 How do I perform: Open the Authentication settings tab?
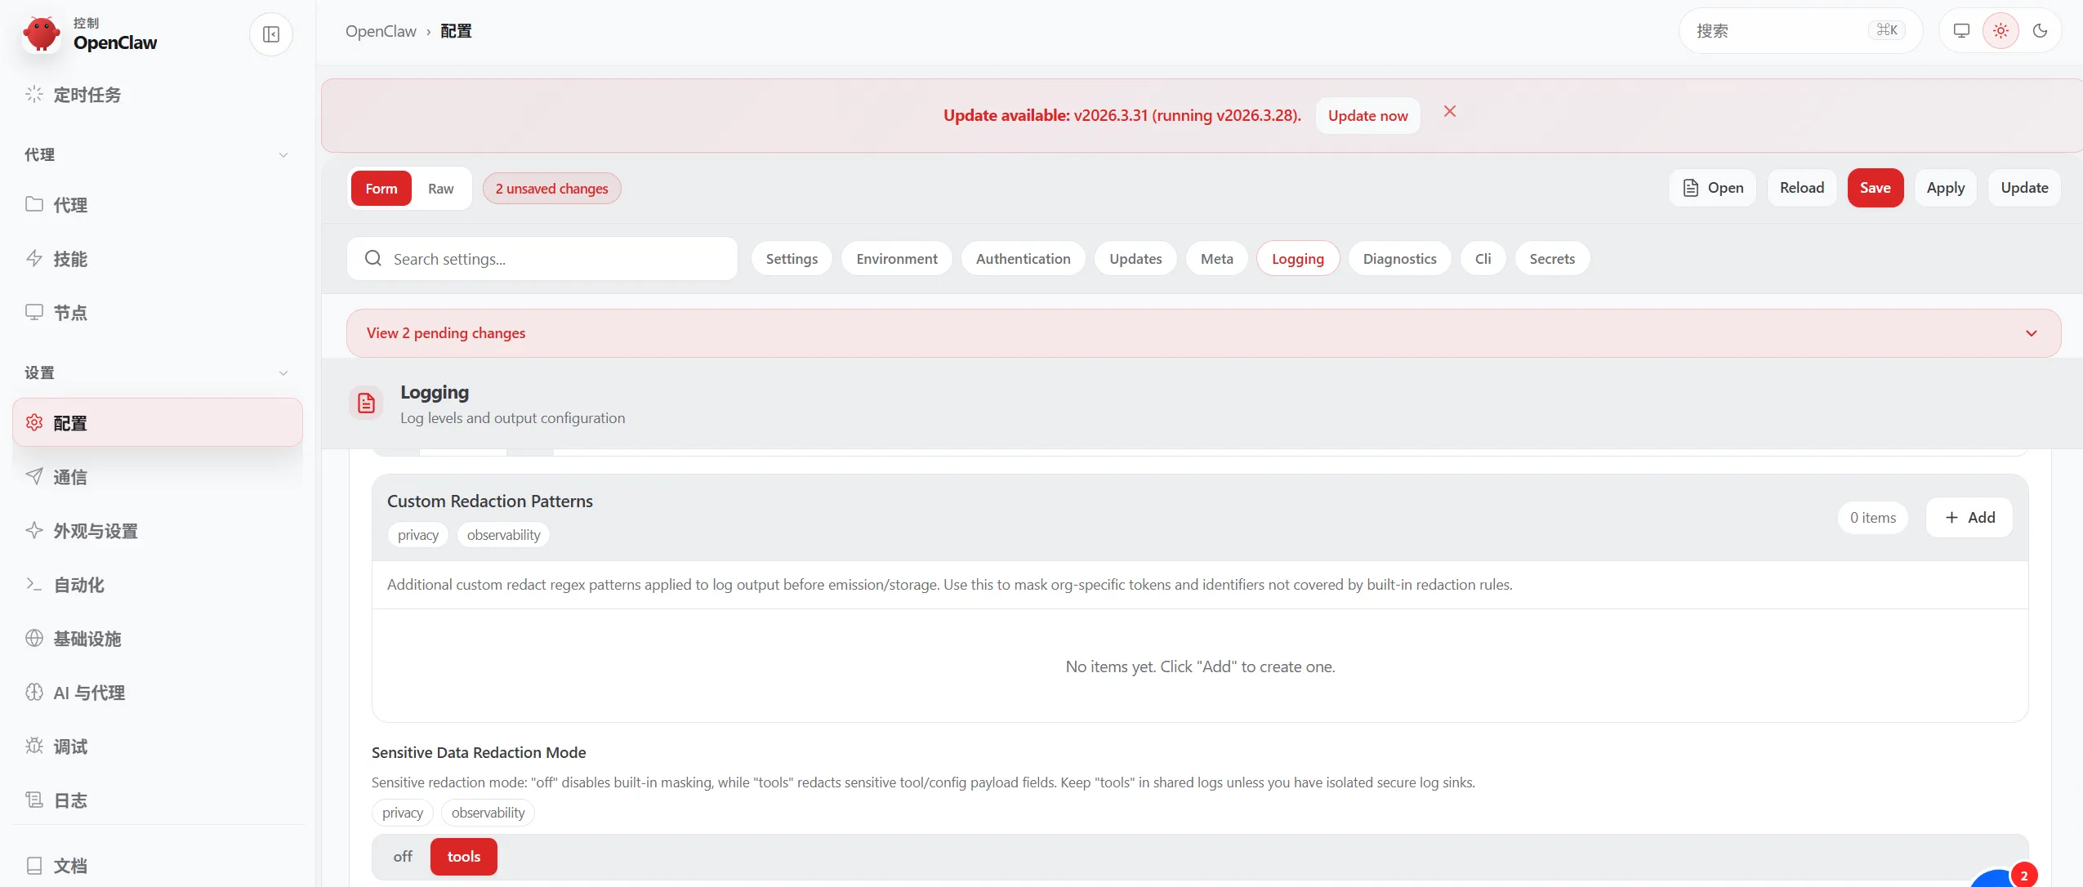coord(1023,259)
